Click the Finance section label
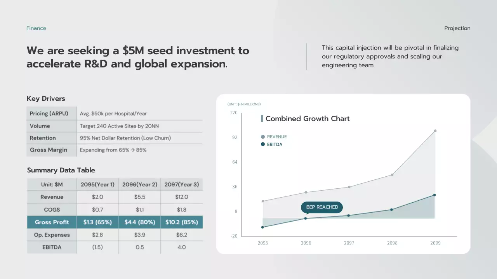 (36, 28)
